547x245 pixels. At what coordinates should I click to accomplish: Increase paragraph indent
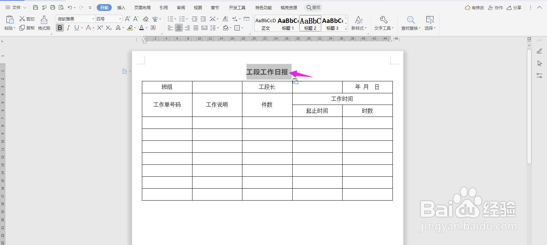click(203, 19)
